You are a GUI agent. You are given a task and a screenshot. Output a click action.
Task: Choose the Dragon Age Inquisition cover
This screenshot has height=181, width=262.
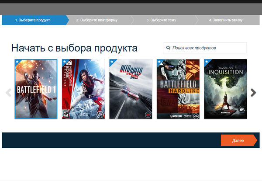click(x=225, y=90)
